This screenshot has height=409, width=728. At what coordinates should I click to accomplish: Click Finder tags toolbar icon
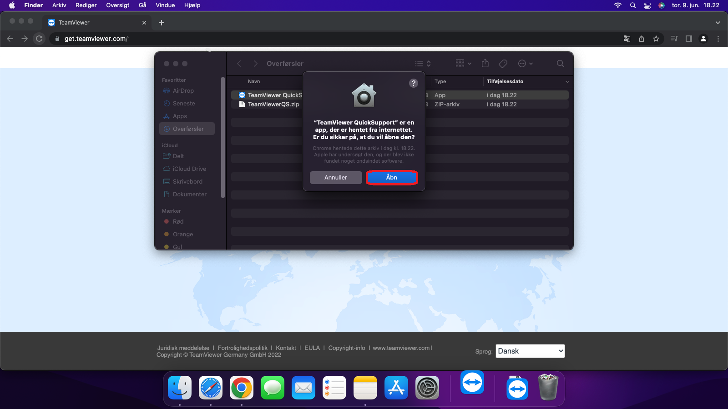click(503, 64)
